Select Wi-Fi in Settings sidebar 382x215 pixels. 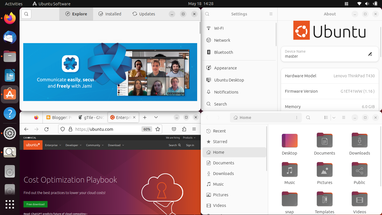(x=239, y=28)
